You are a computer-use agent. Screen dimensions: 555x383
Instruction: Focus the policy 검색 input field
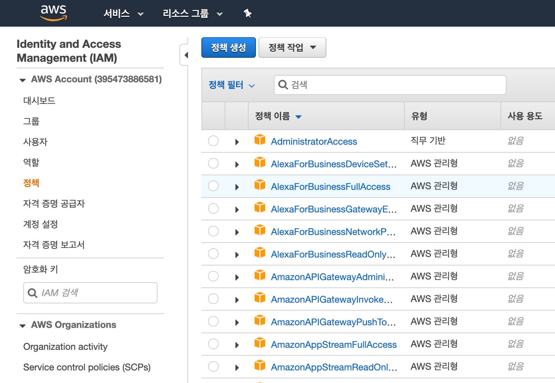click(390, 85)
